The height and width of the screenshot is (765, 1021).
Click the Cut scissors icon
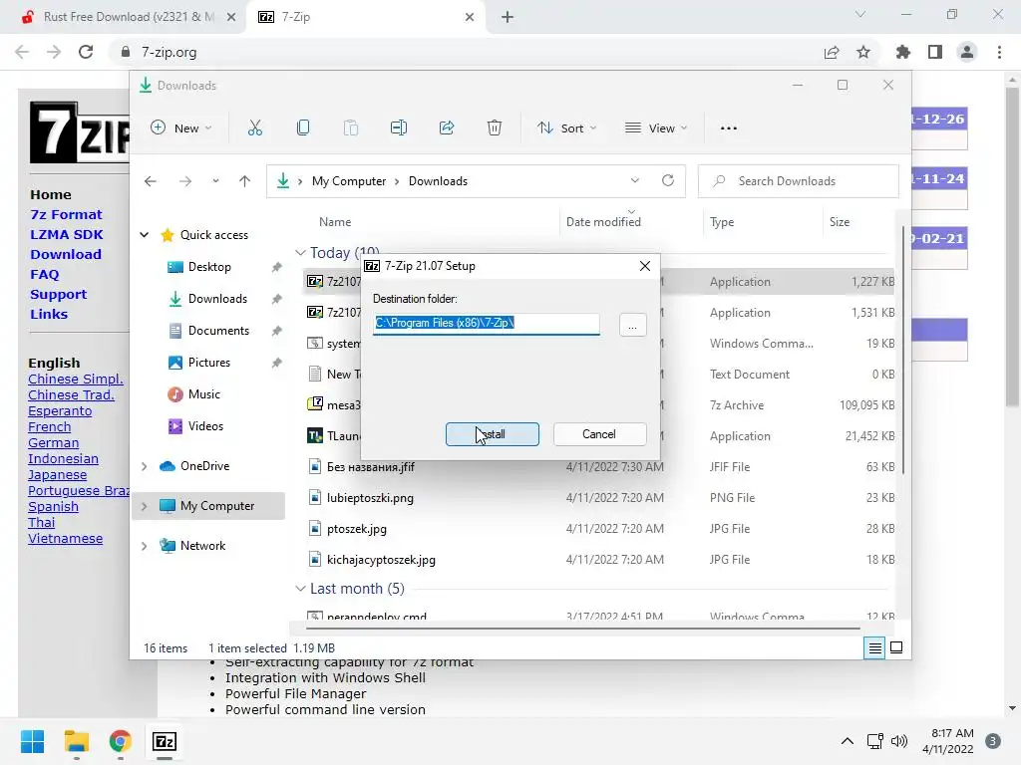254,128
